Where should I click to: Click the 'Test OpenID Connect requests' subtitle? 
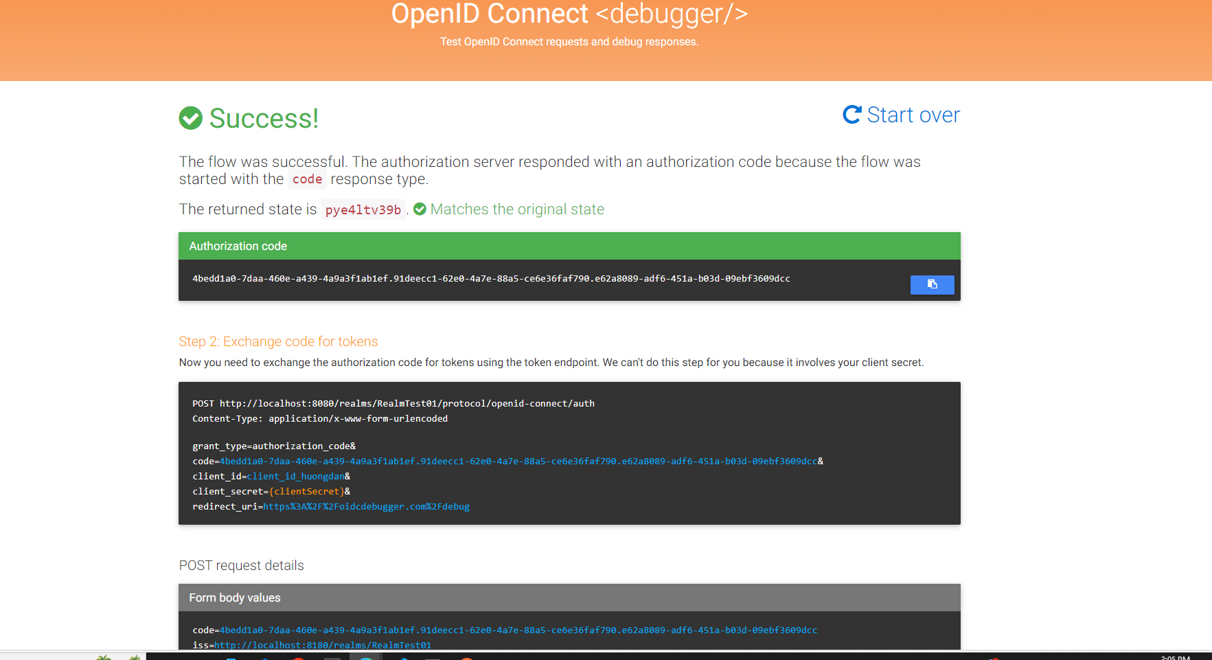coord(569,42)
